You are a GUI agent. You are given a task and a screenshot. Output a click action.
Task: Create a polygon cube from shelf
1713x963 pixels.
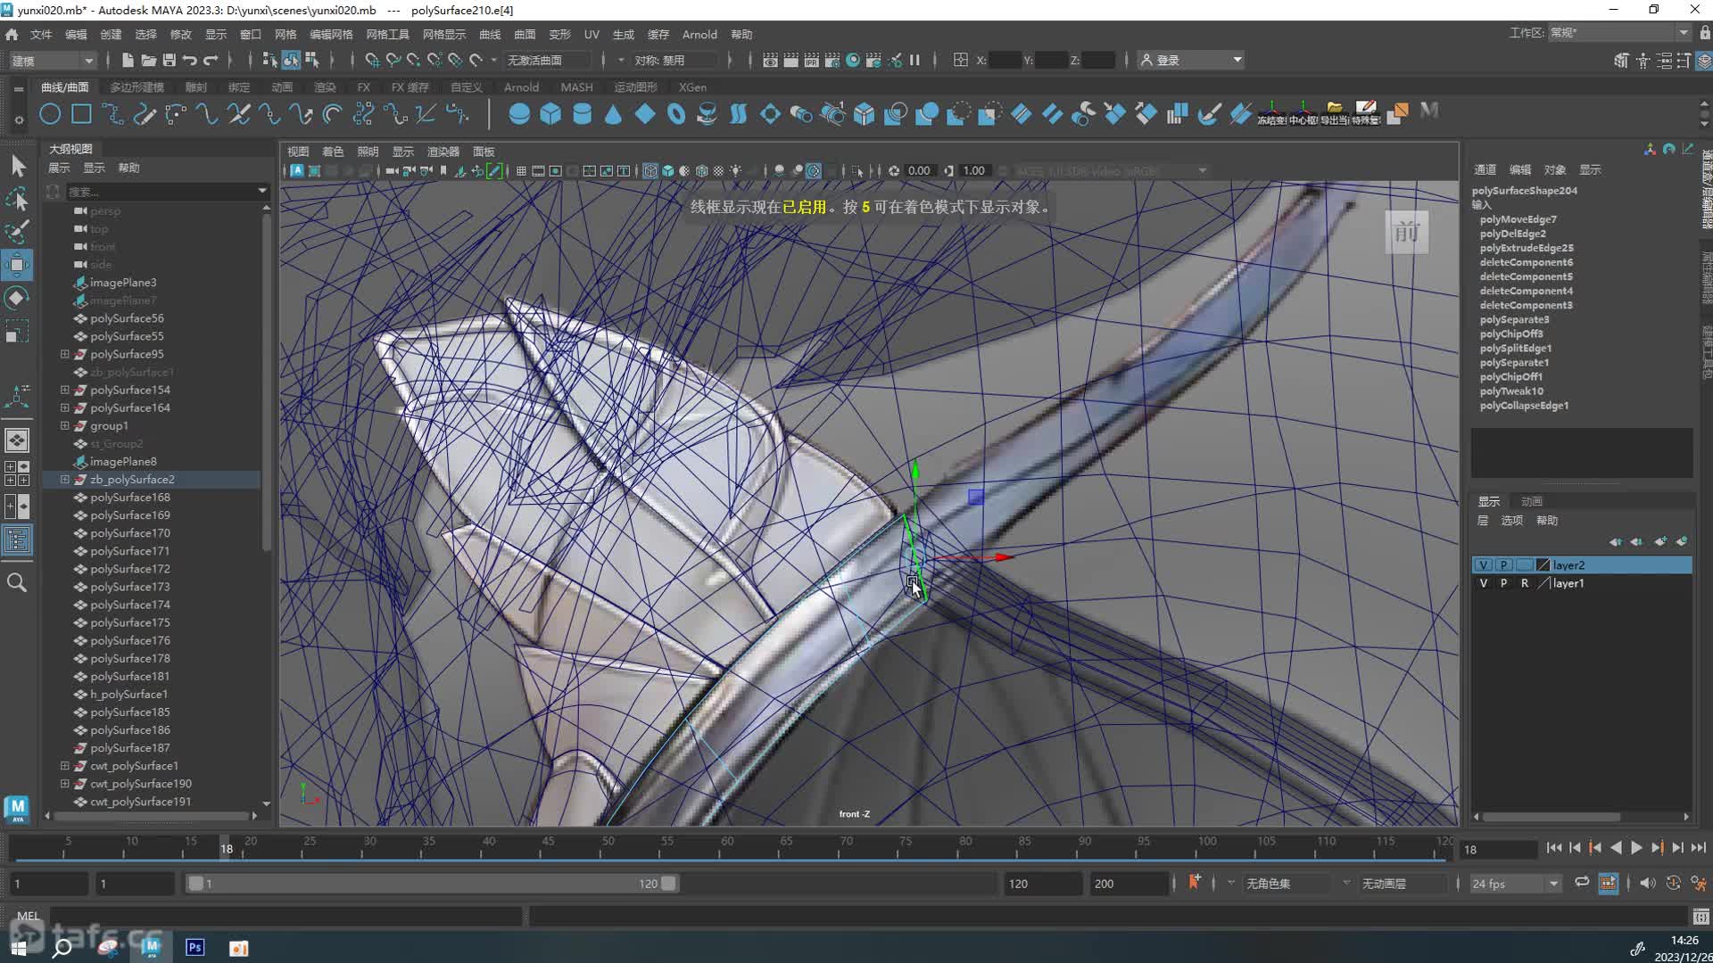[x=550, y=114]
